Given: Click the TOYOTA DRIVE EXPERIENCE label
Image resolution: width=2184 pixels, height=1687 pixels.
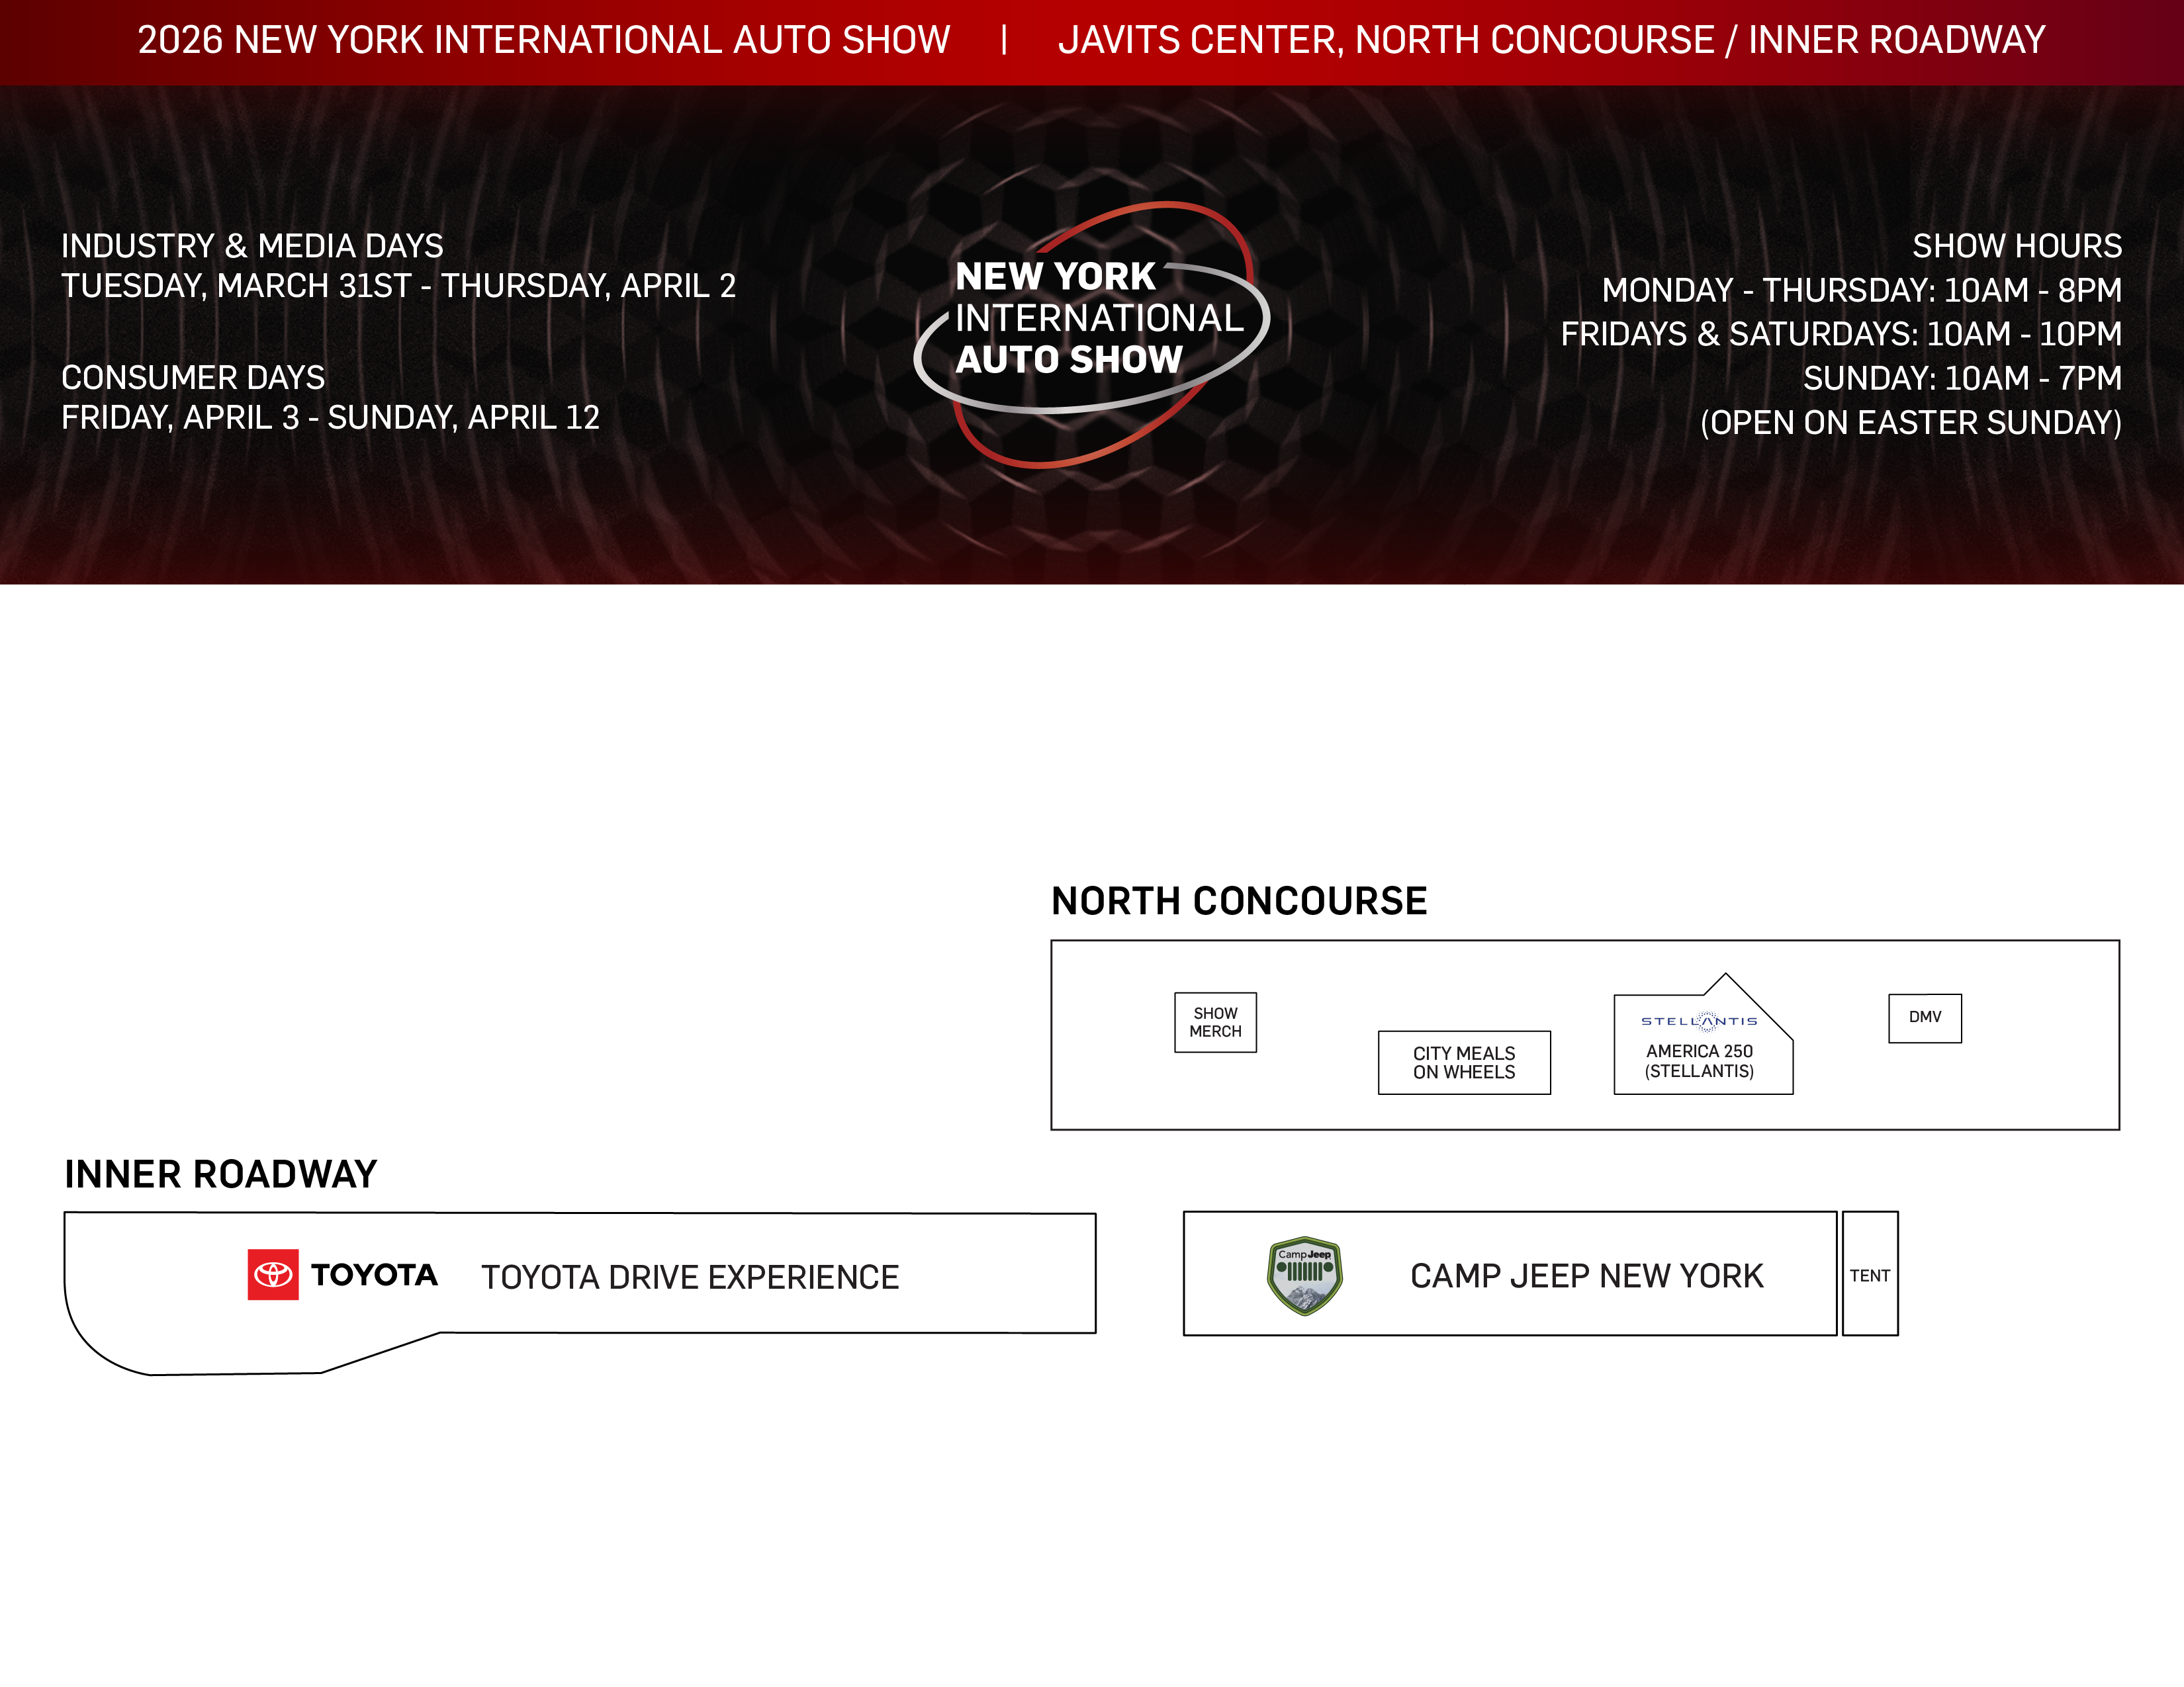Looking at the screenshot, I should coord(690,1277).
